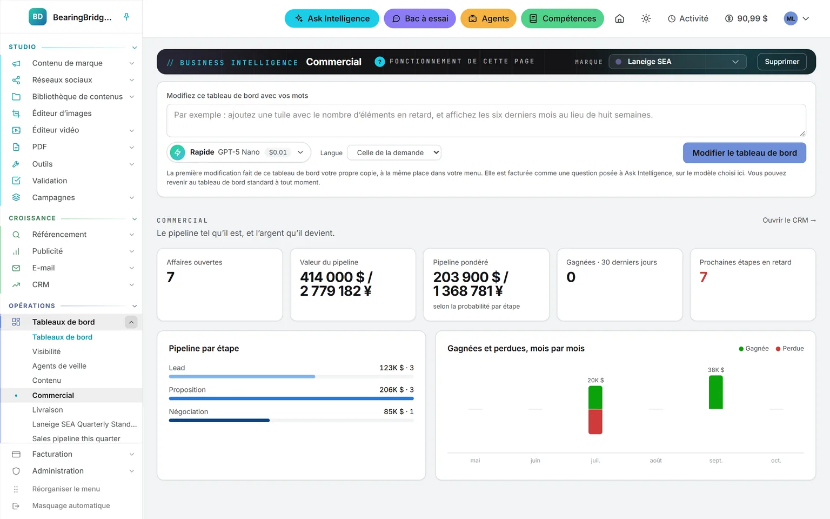The height and width of the screenshot is (519, 830).
Task: Click the Éditeur vidéo icon
Action: (16, 130)
